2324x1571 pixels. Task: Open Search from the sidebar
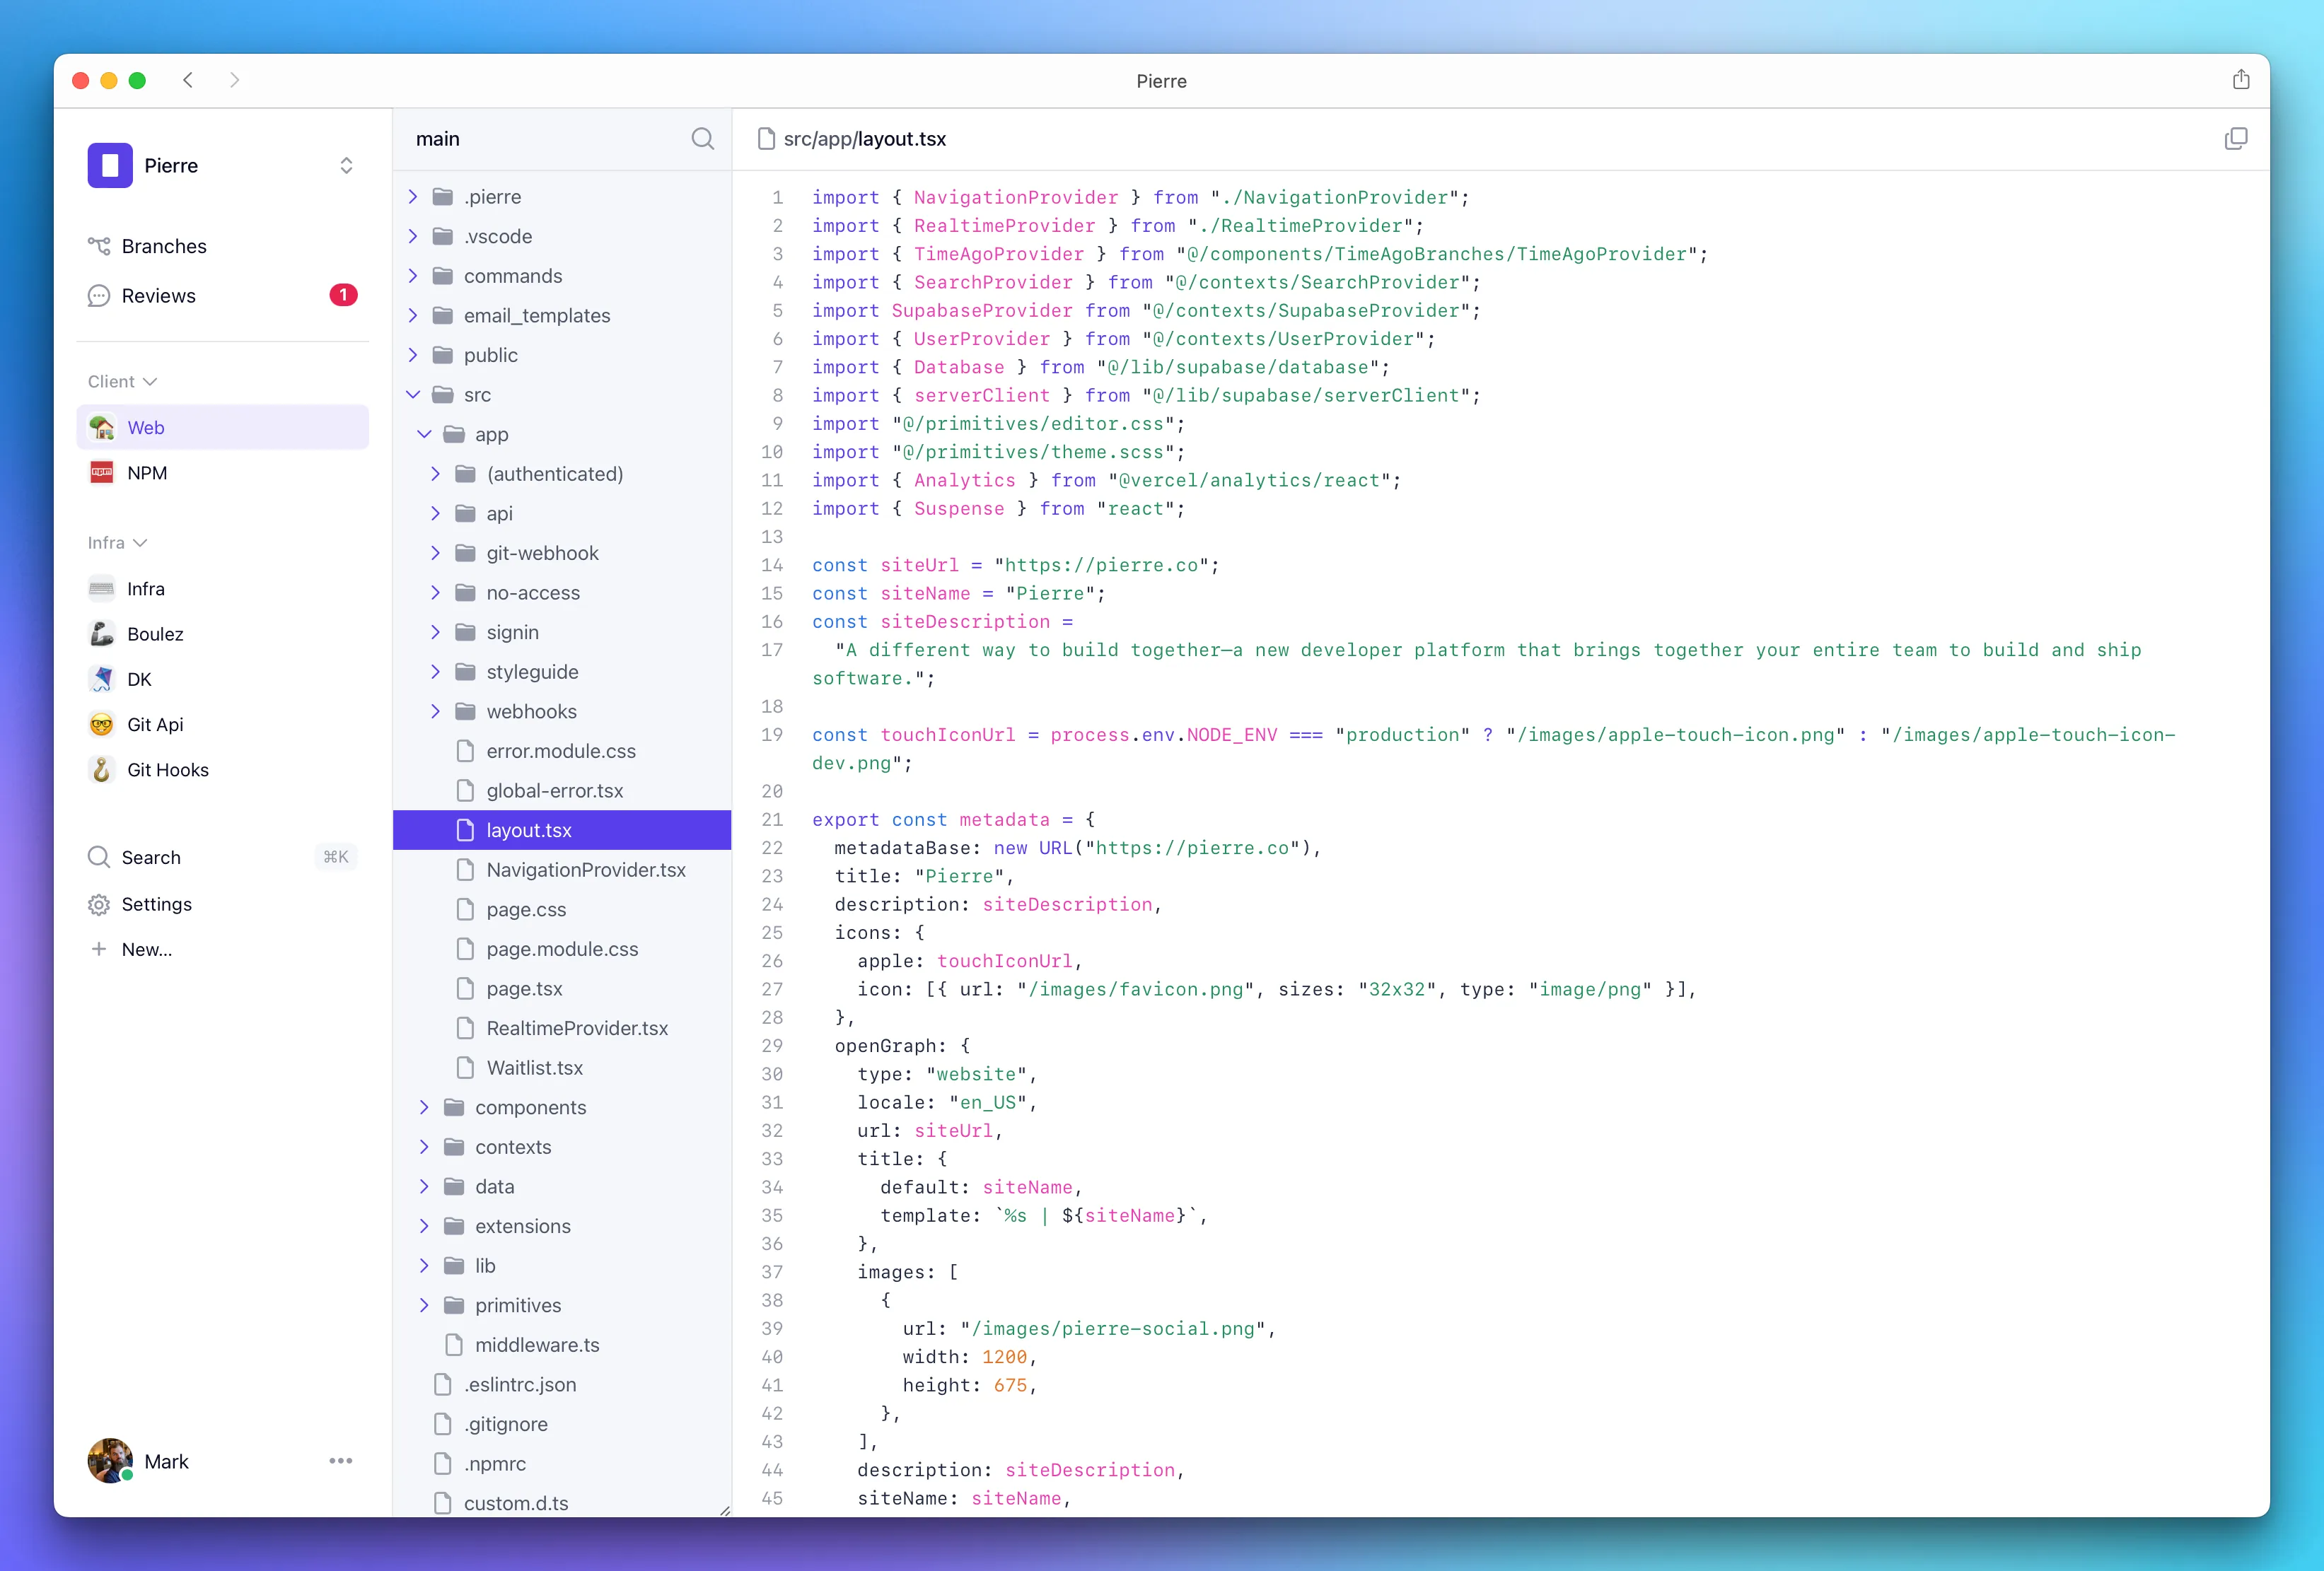[x=222, y=857]
